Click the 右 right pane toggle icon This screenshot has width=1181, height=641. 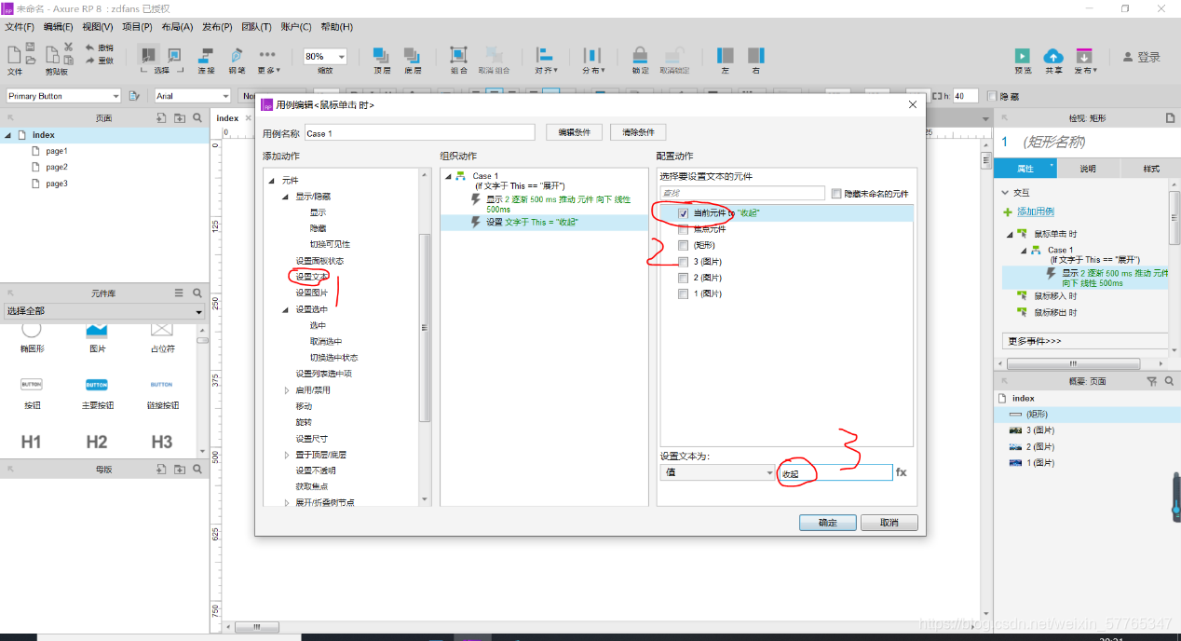755,56
